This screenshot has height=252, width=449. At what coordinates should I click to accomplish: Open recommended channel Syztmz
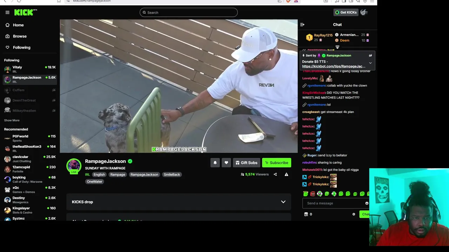[30, 218]
